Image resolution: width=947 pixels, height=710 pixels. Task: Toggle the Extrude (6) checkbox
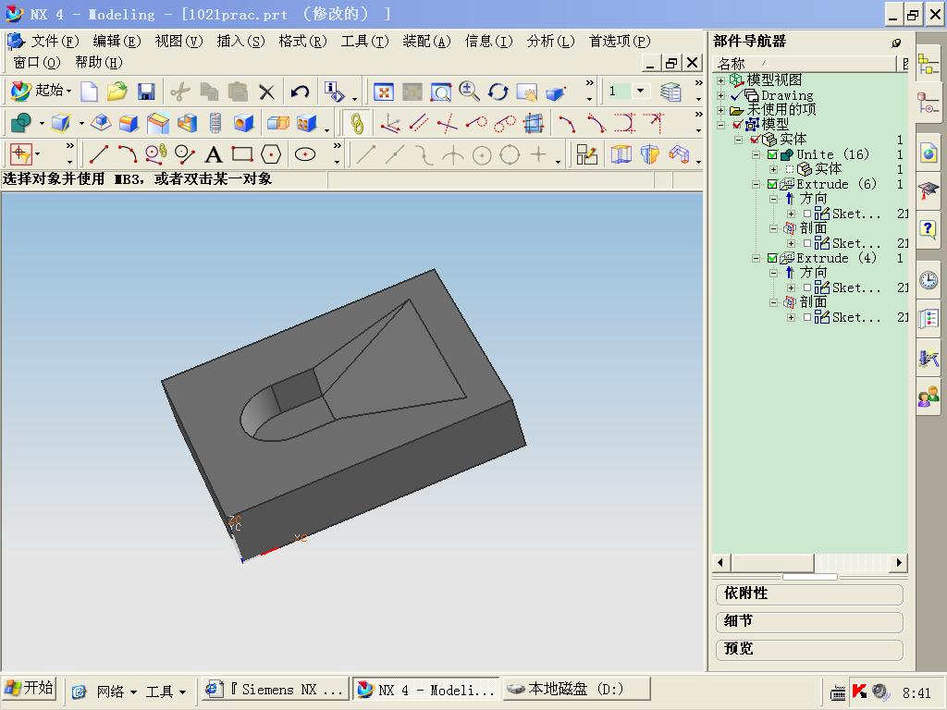(772, 184)
